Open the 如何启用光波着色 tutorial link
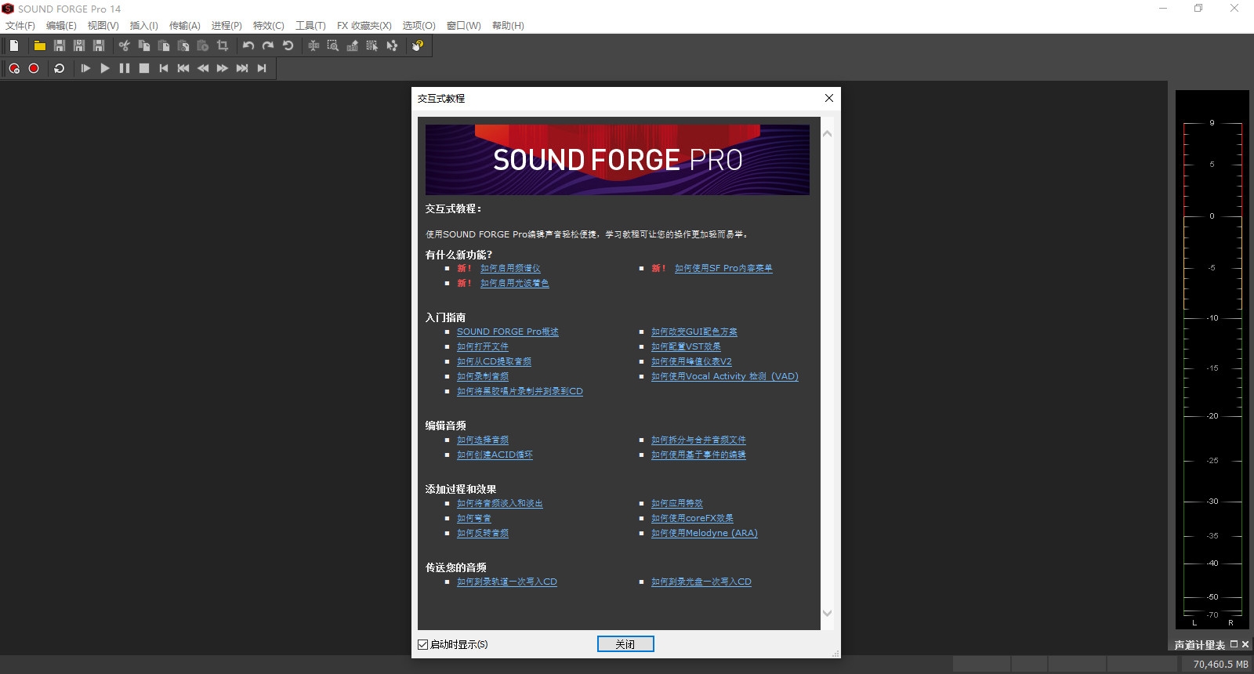 point(515,283)
